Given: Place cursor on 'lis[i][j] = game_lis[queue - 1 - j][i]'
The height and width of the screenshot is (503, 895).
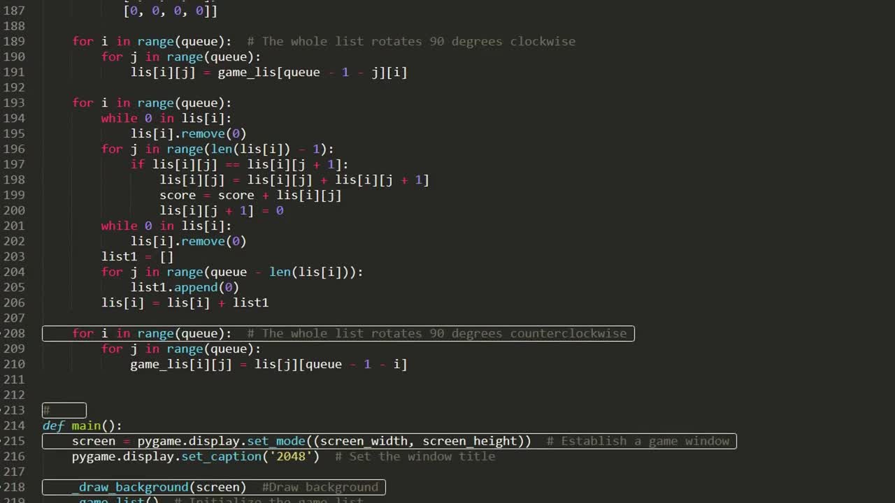Looking at the screenshot, I should click(268, 72).
